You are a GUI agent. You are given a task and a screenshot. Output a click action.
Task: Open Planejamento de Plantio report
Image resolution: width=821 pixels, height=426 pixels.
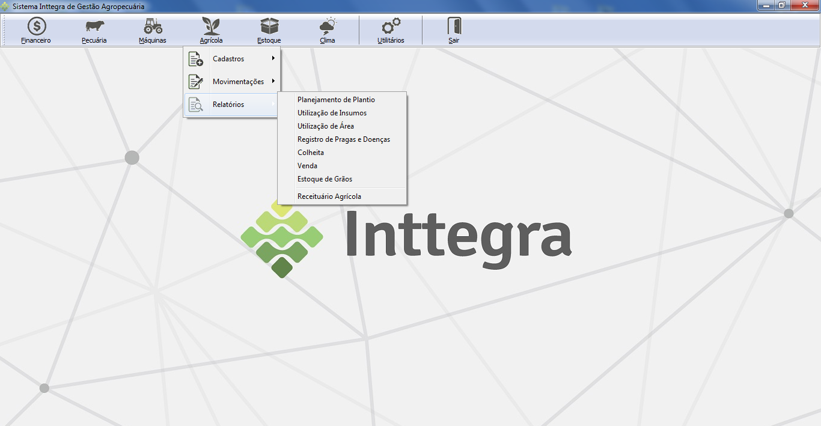pyautogui.click(x=342, y=100)
